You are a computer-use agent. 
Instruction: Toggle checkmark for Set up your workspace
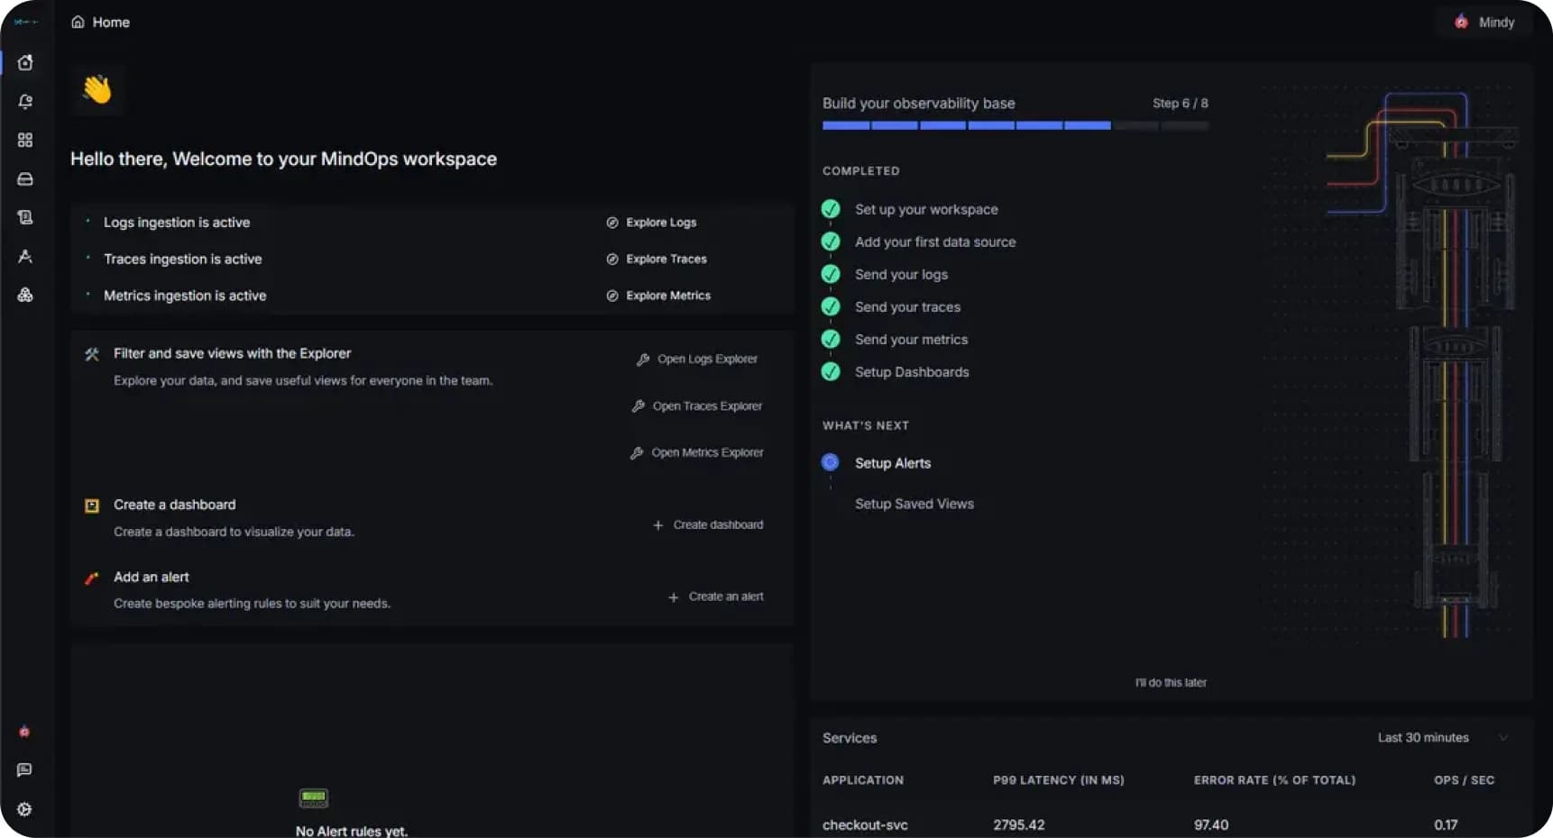831,209
